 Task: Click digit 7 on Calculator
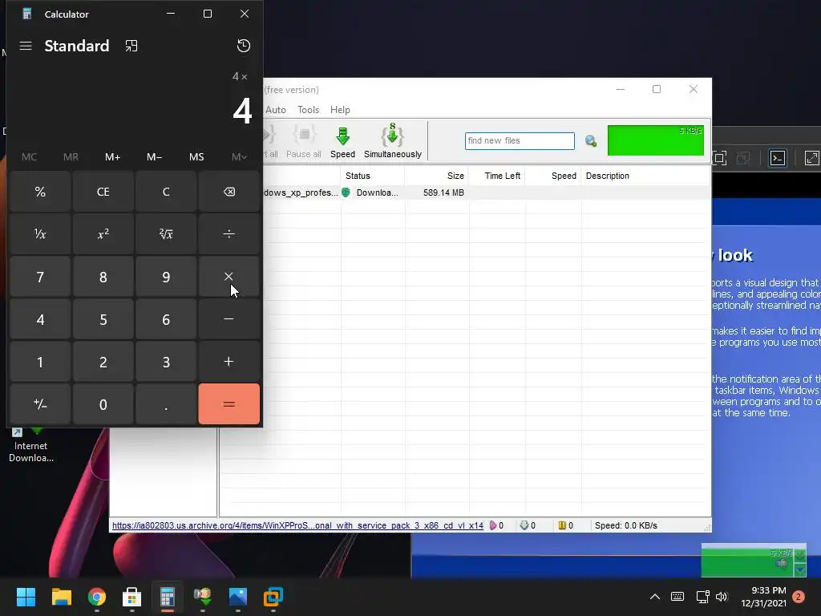[x=40, y=277]
